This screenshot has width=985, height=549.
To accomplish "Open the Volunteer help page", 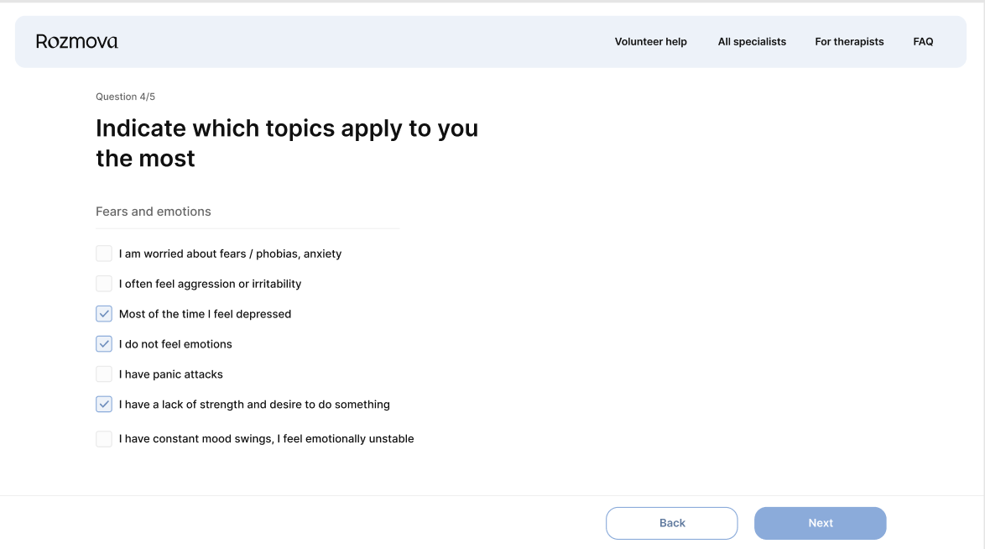I will tap(650, 42).
